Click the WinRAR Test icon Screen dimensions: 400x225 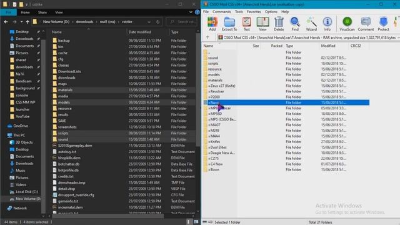246,24
